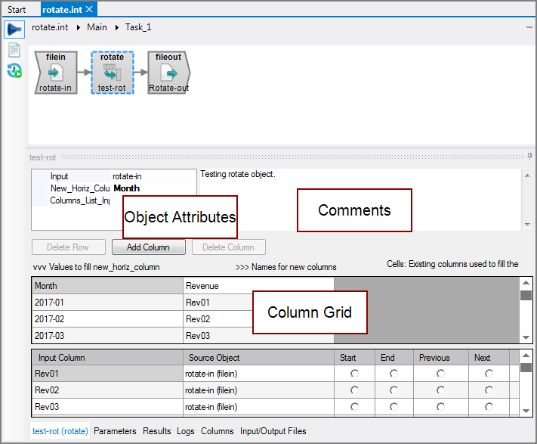Click the Add Column button
The height and width of the screenshot is (444, 537).
point(148,247)
